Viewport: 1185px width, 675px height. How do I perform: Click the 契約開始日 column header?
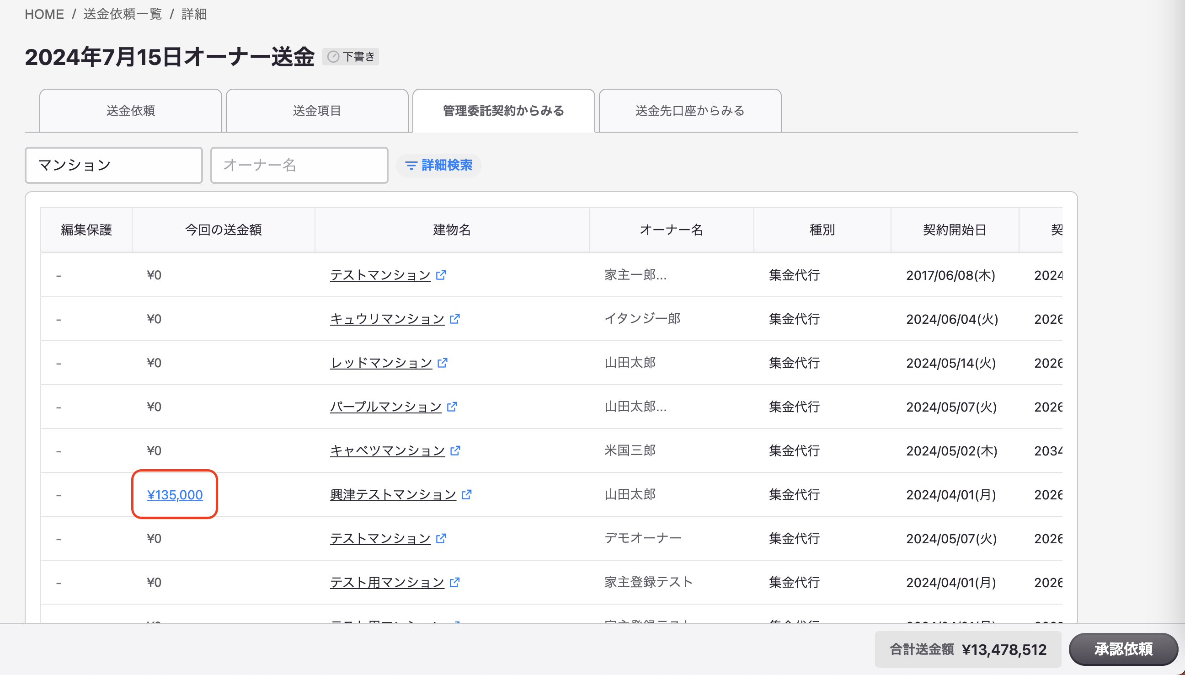[x=955, y=230]
